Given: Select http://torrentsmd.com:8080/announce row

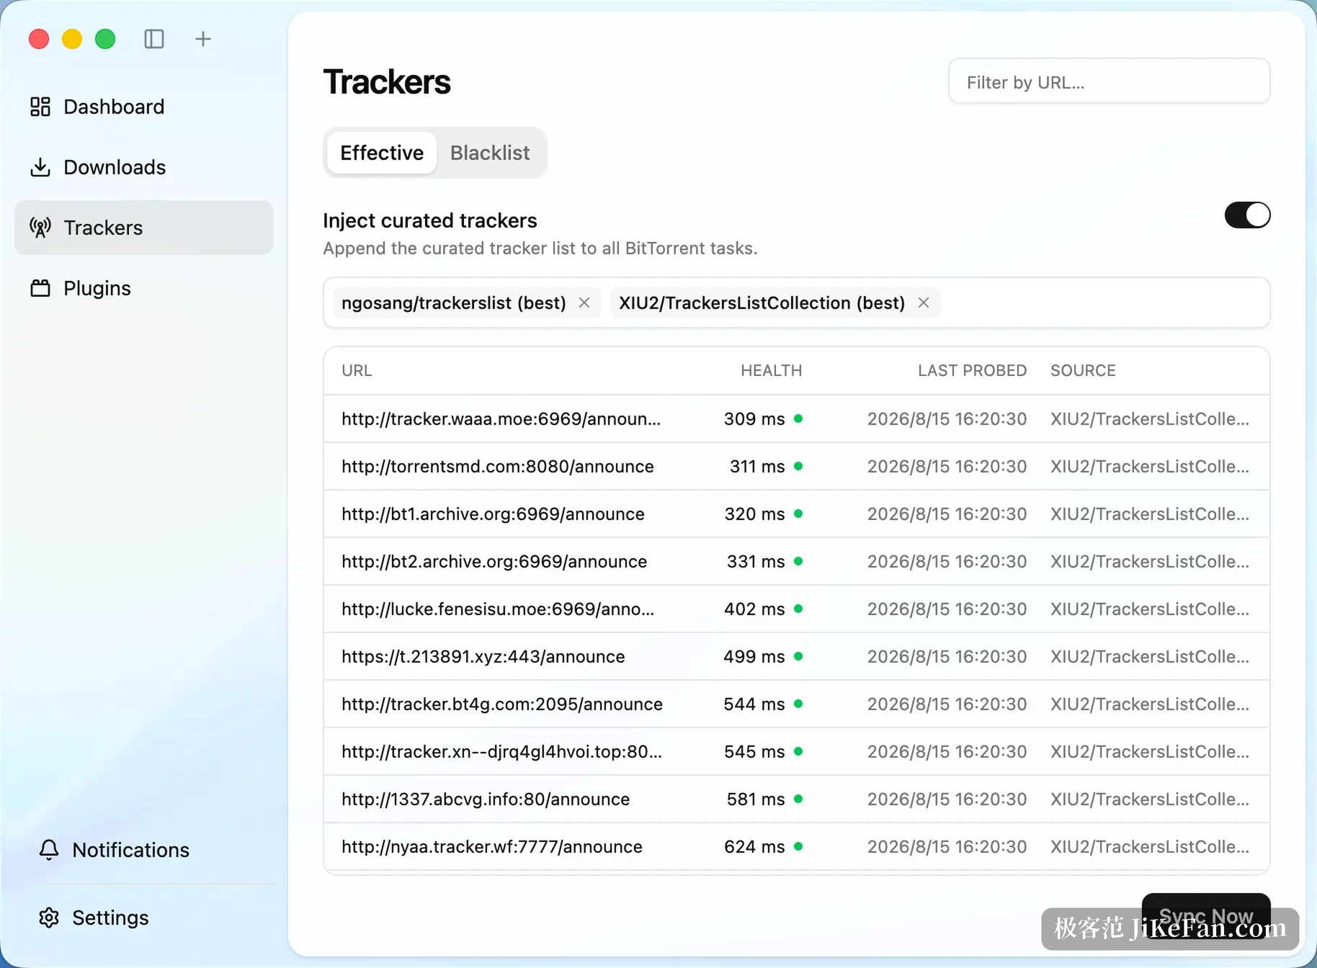Looking at the screenshot, I should tap(796, 466).
